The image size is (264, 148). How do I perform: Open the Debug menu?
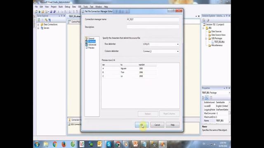tap(67, 7)
